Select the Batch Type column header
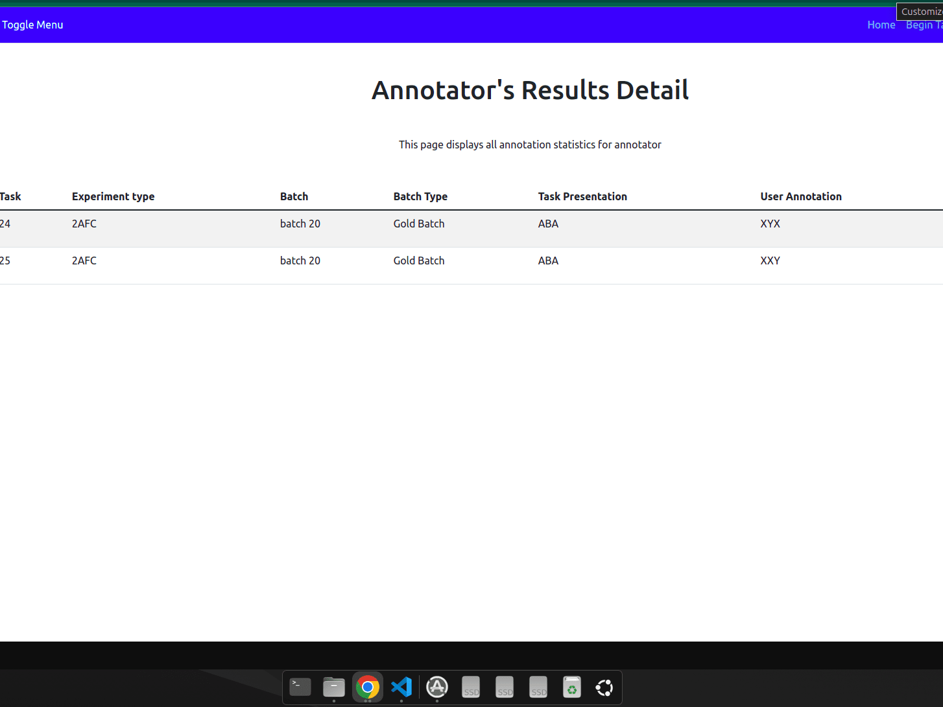 (420, 196)
